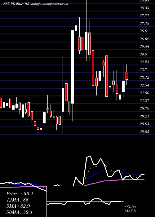
Task: Click the 36.6 price axis label
Action: coord(143,31)
